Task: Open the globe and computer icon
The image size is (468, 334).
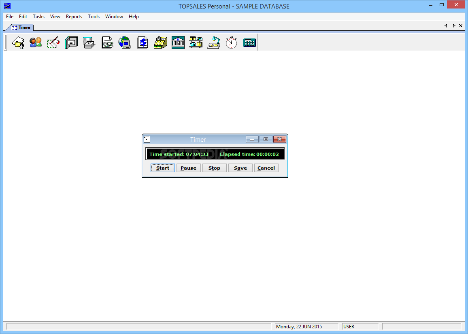Action: 124,43
